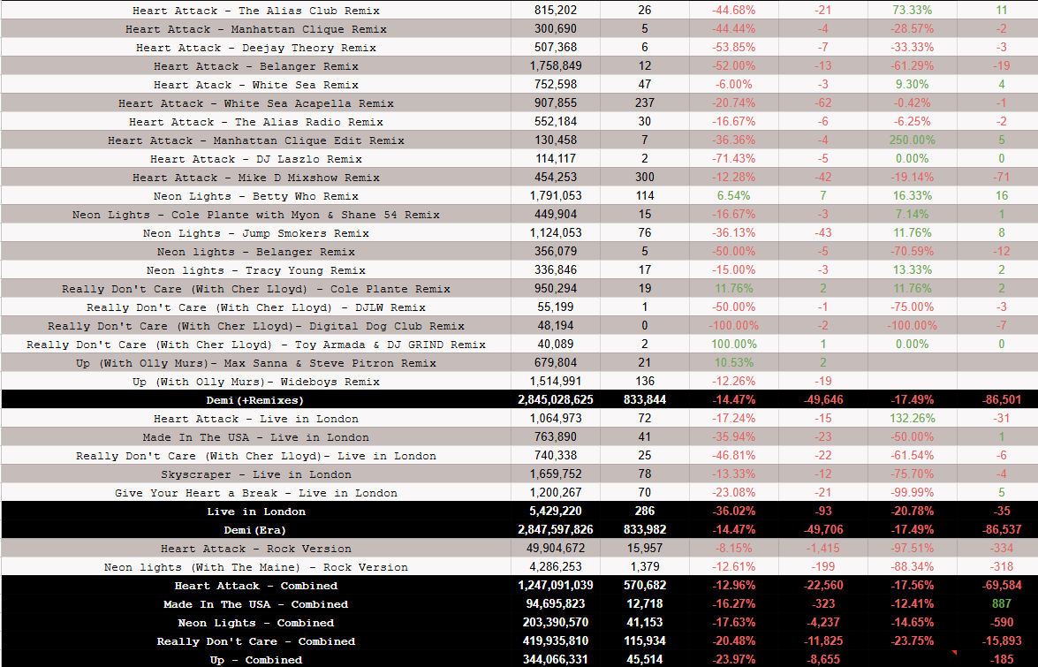Click the 1,791,053 cell
The image size is (1038, 667).
click(556, 196)
